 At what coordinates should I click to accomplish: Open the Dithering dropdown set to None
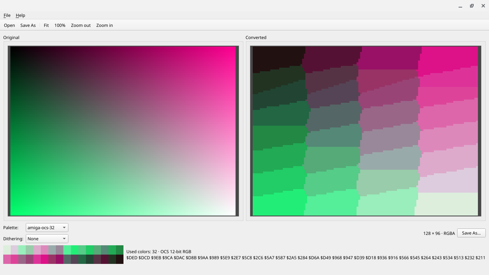[x=47, y=239]
